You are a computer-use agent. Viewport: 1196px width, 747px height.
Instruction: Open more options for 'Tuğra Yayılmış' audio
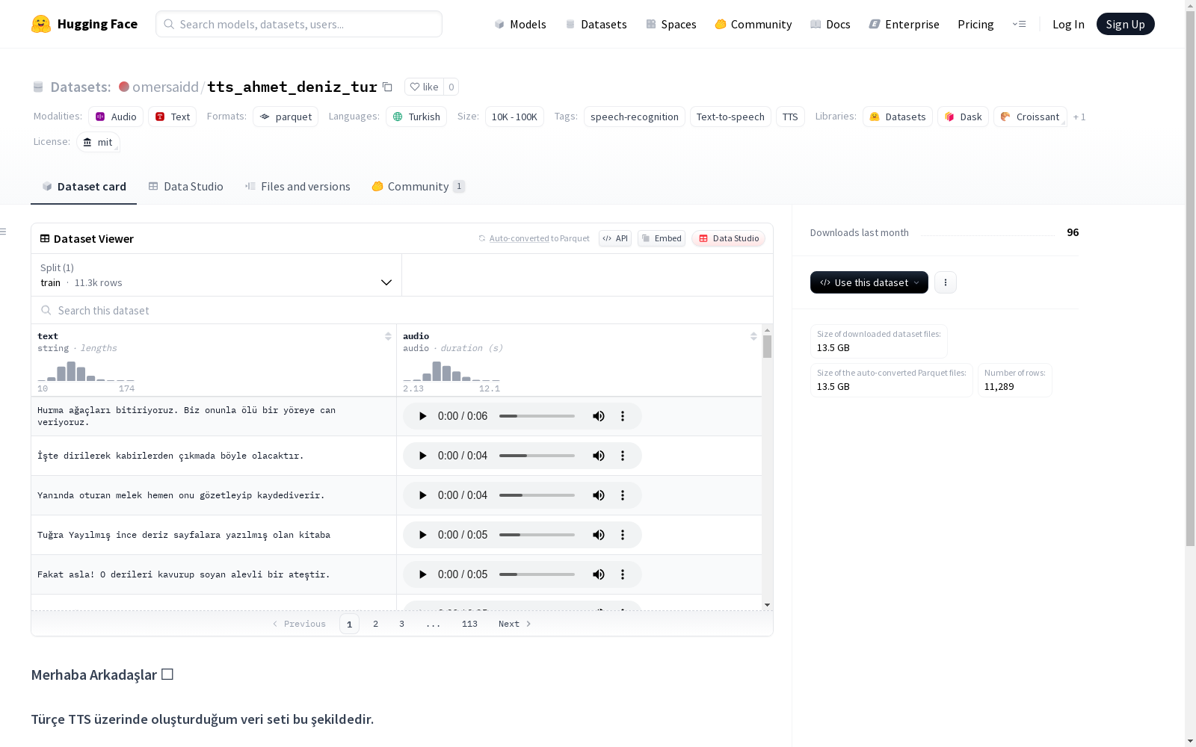tap(623, 535)
